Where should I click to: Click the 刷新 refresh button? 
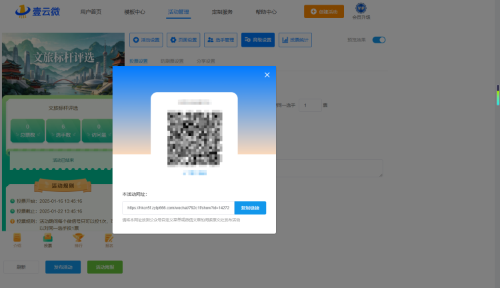(21, 267)
